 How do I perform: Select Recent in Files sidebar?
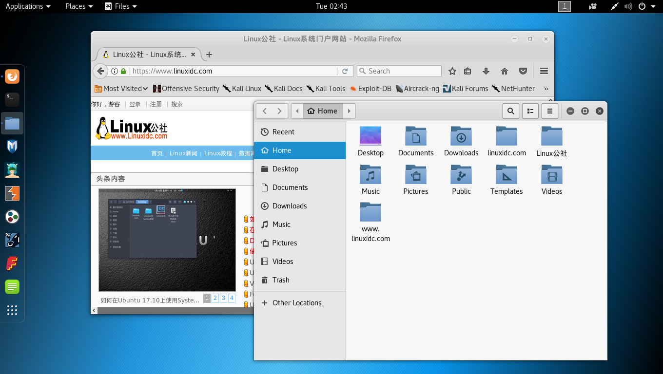click(300, 132)
